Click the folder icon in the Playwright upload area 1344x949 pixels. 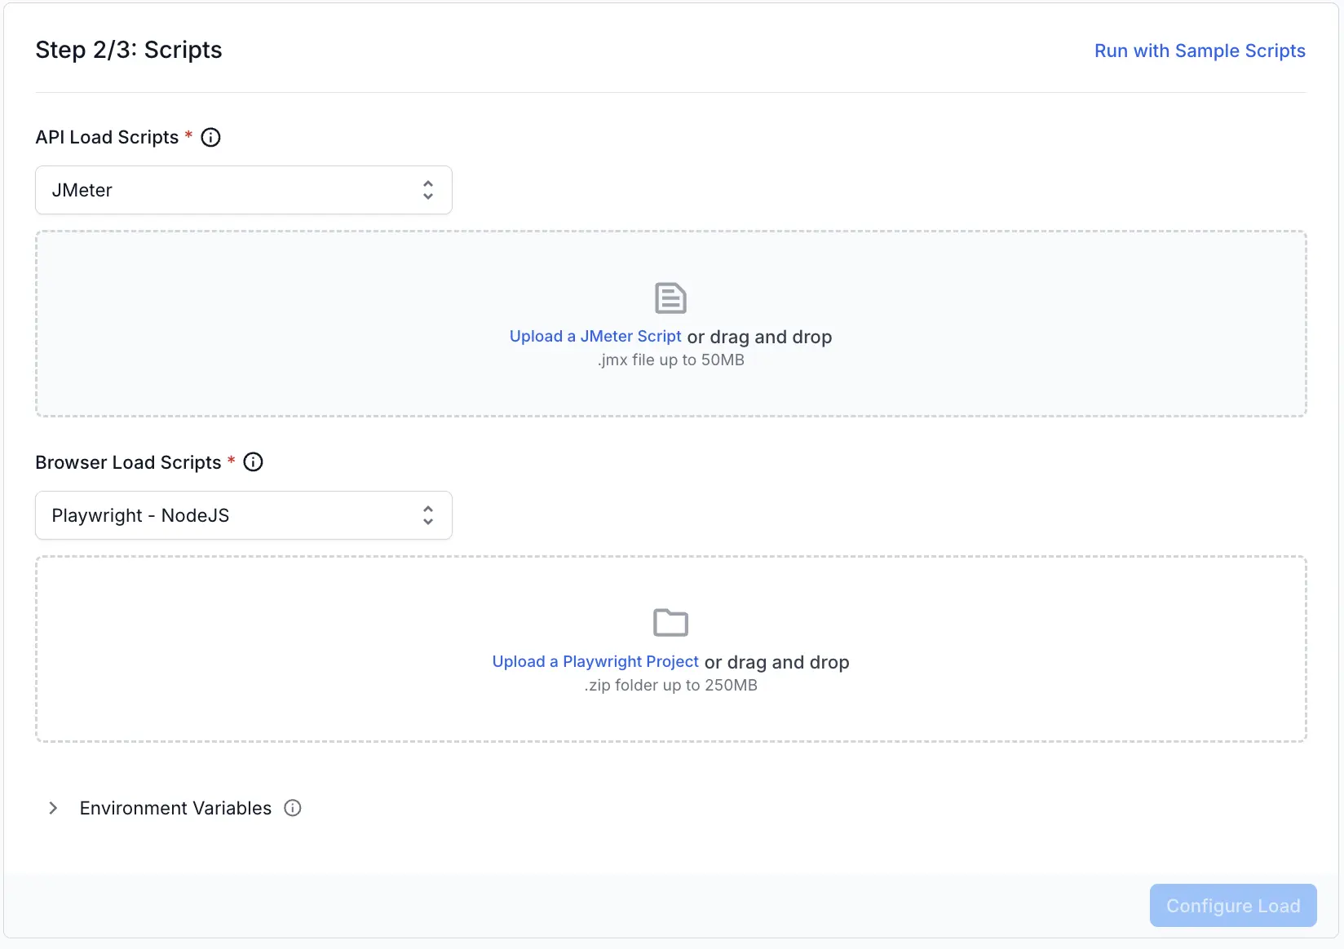[x=670, y=622]
